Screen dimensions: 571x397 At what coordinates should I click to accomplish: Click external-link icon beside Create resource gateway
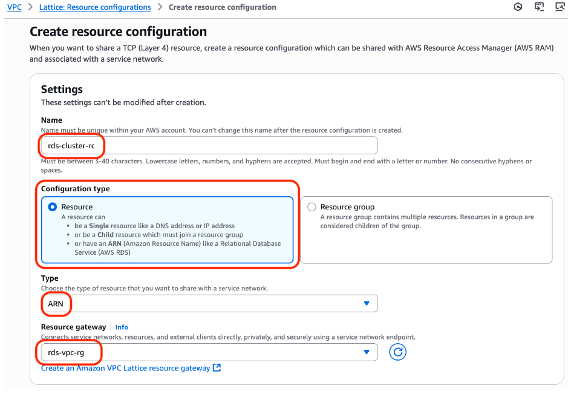click(x=217, y=367)
